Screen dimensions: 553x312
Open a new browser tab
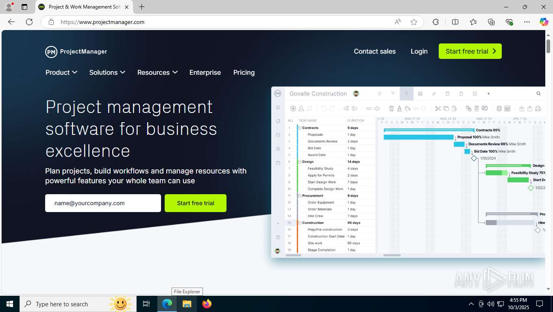(142, 7)
